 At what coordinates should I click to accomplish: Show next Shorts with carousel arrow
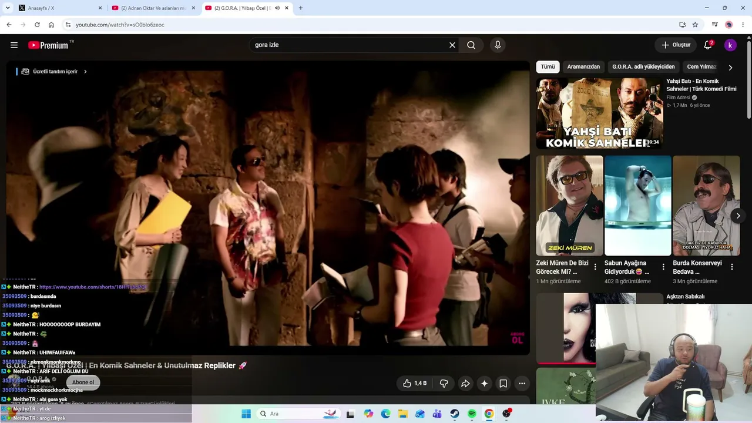point(738,216)
